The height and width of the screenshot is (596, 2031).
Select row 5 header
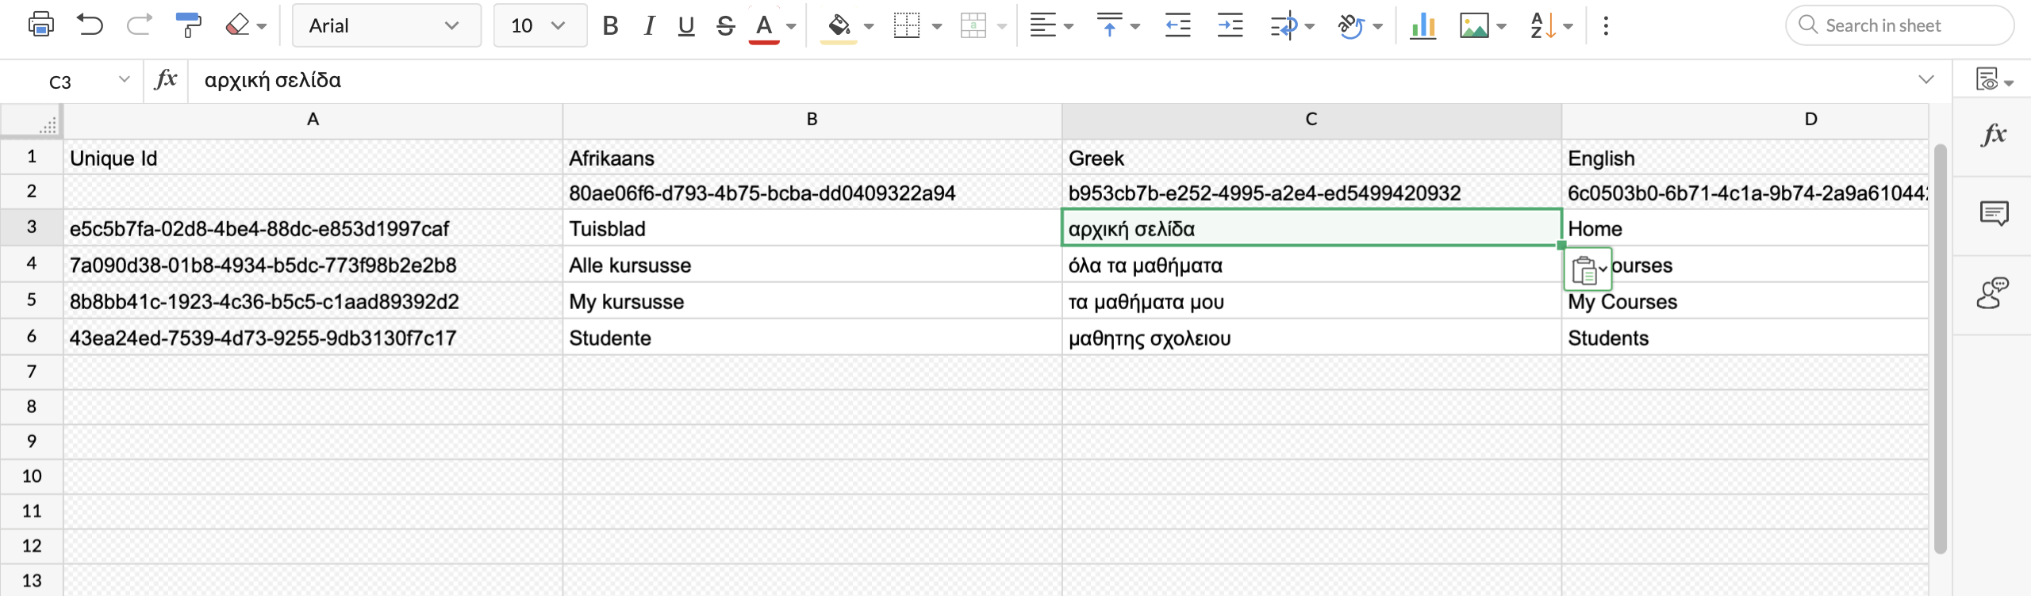(32, 300)
